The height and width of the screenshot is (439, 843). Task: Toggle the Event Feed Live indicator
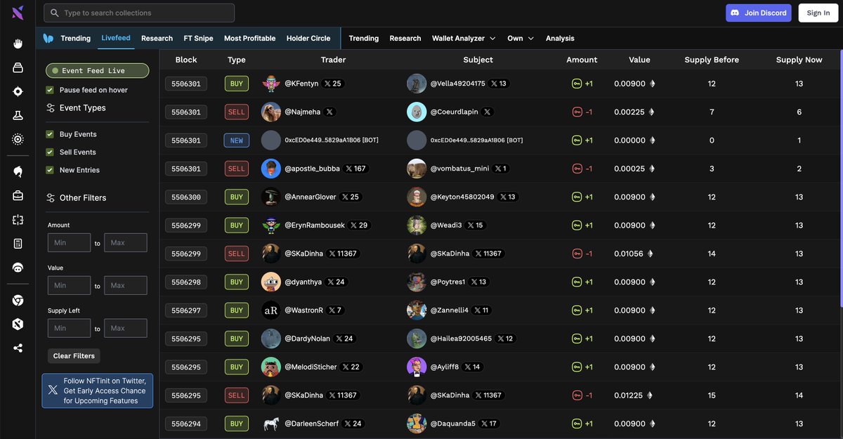(x=97, y=70)
